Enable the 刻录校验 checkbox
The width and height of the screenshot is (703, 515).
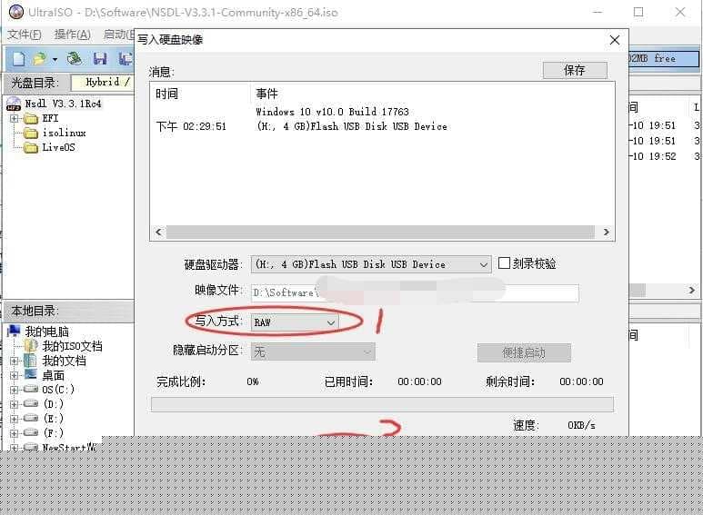coord(504,262)
